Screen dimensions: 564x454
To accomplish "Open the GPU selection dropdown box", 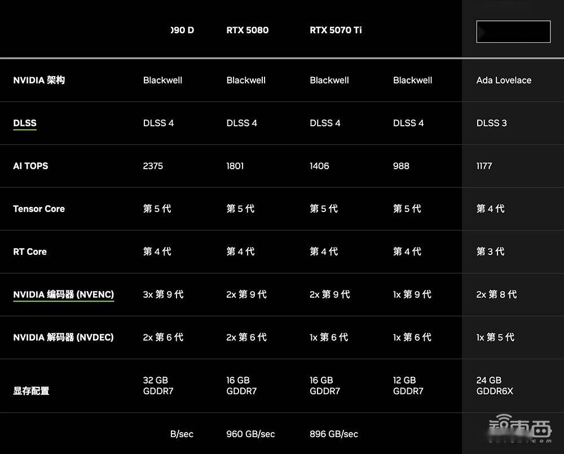I will pyautogui.click(x=513, y=32).
